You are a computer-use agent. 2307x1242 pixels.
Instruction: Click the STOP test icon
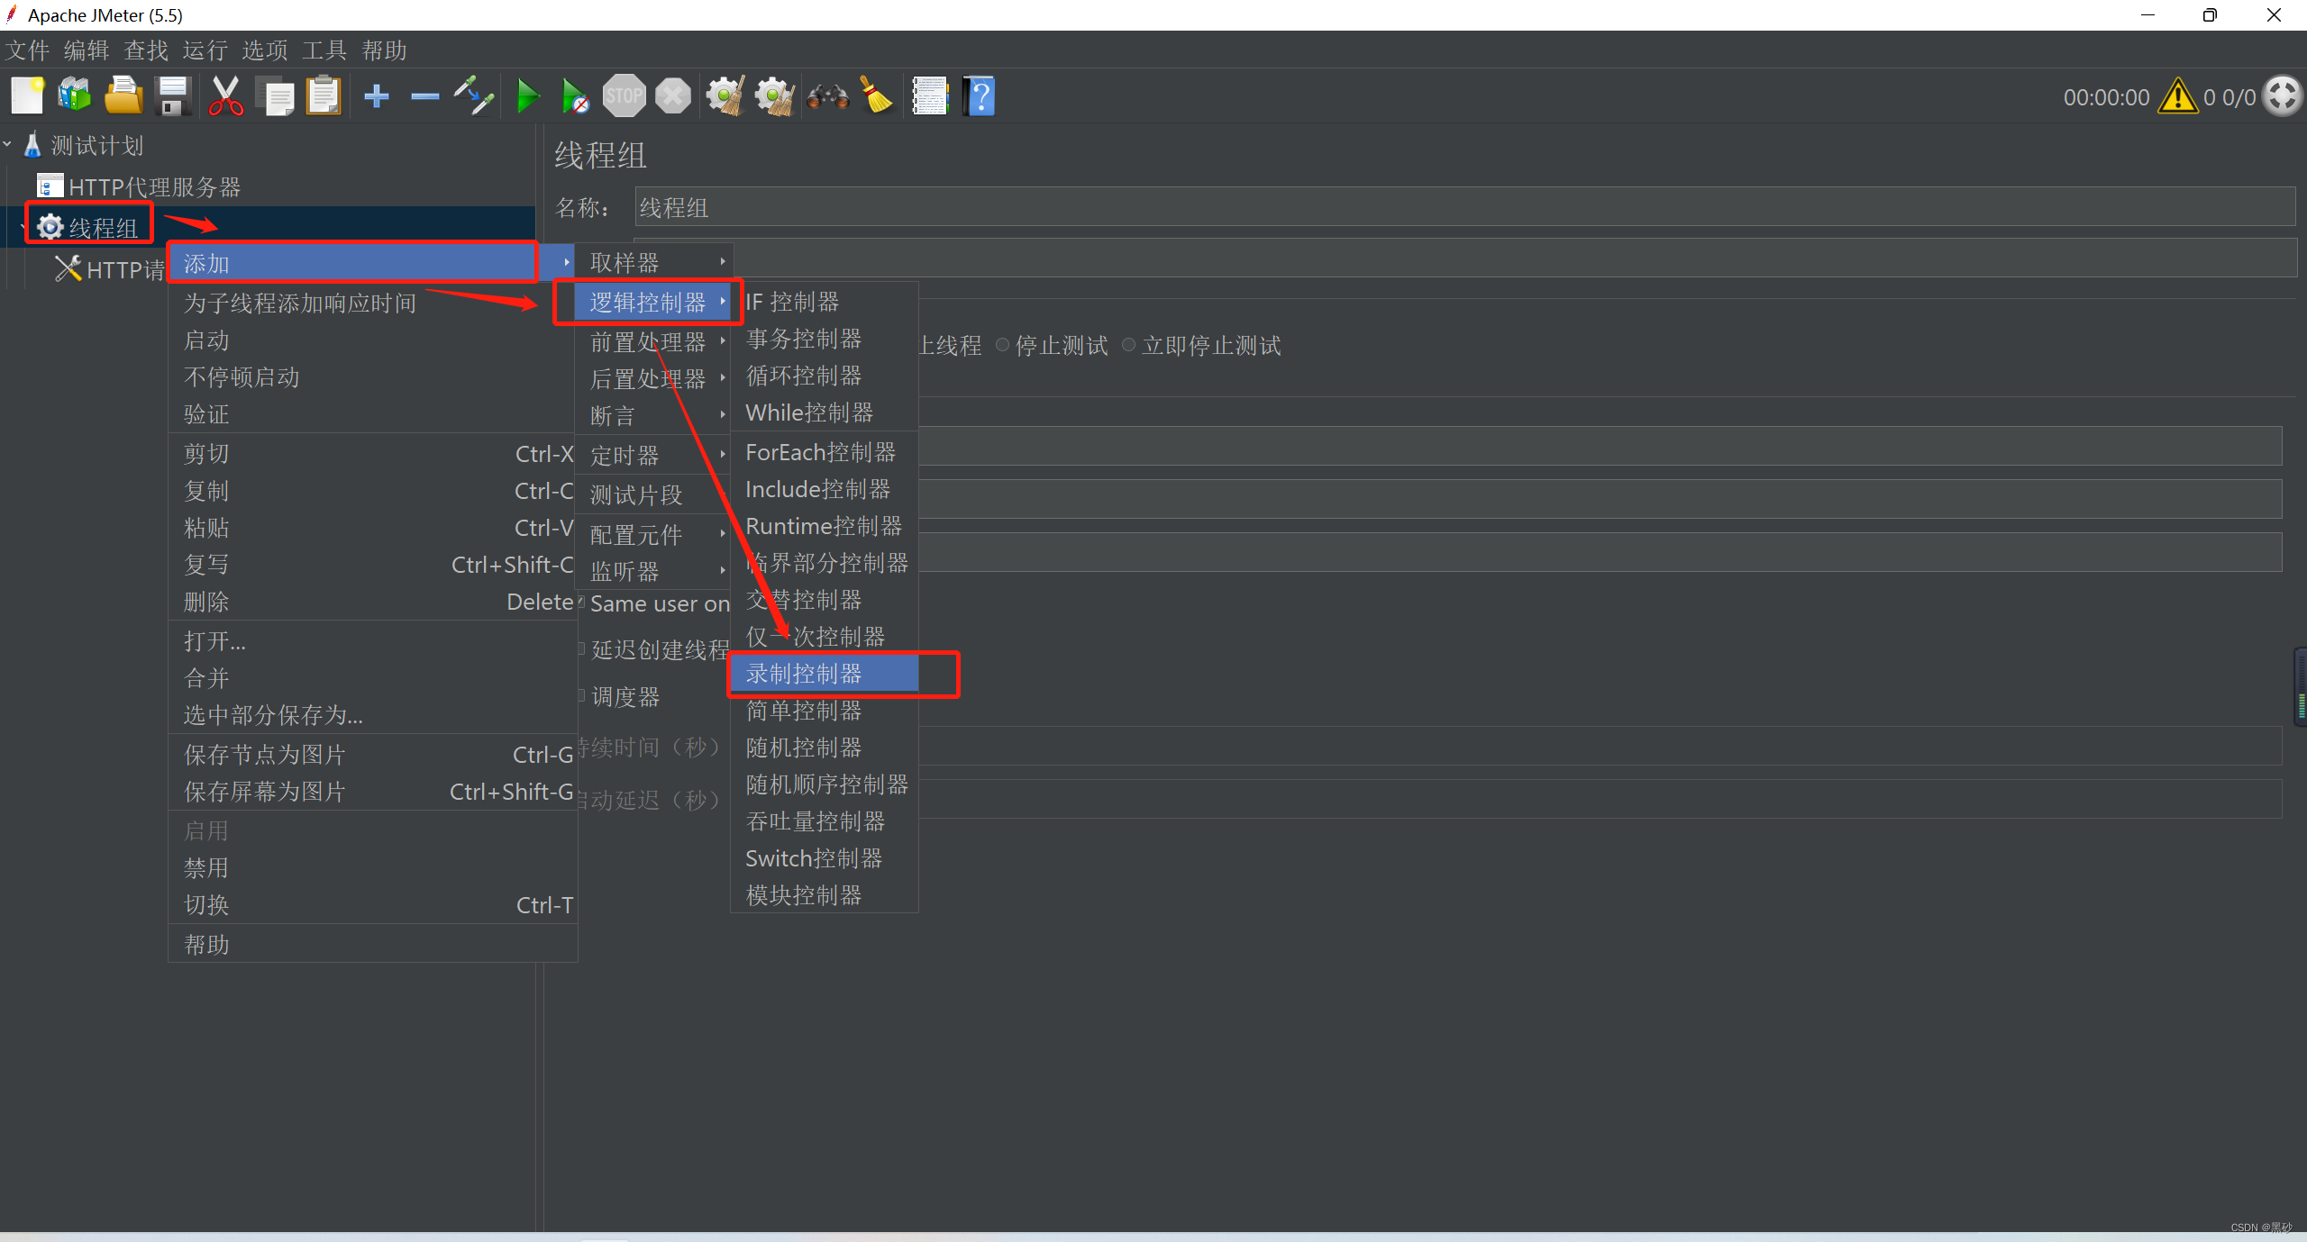point(624,95)
